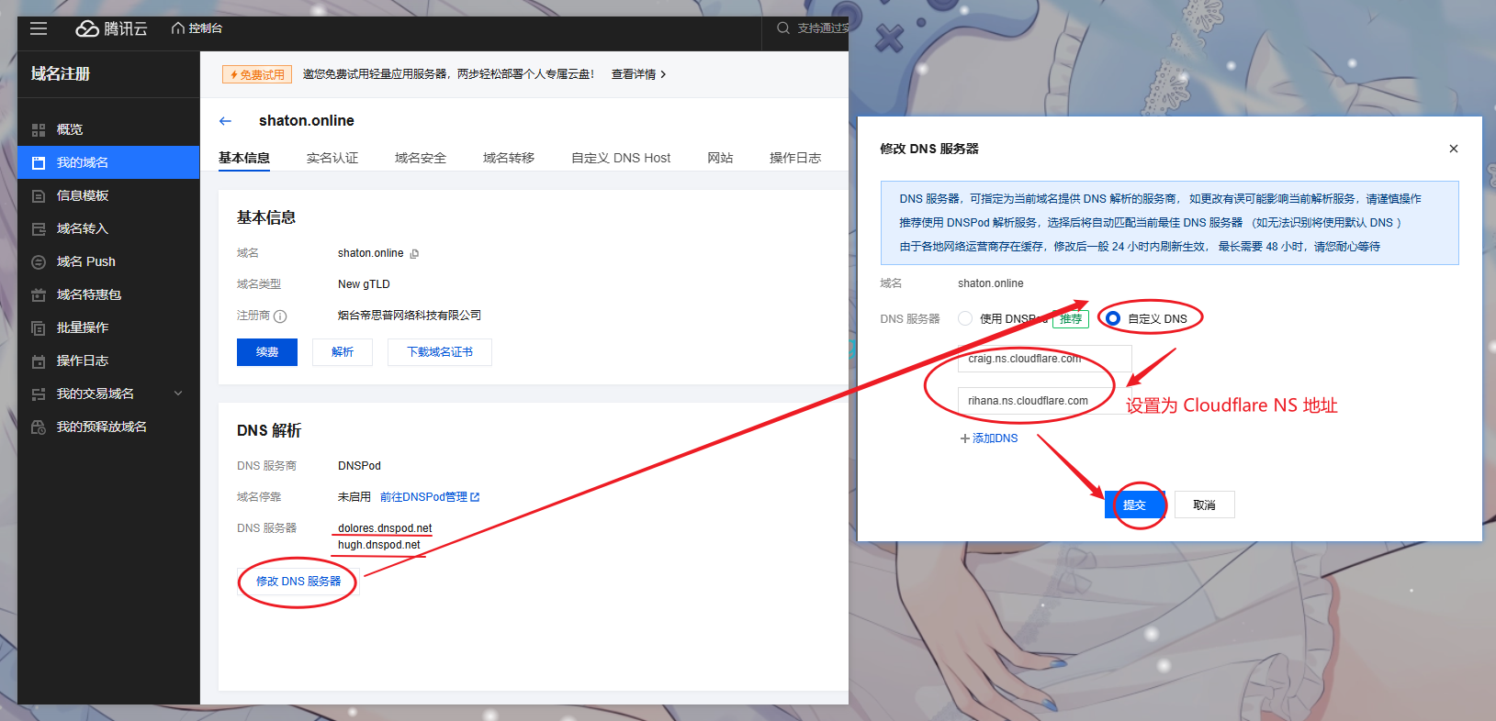Open 信息模板 in the sidebar
Viewport: 1496px width, 721px height.
coord(108,195)
